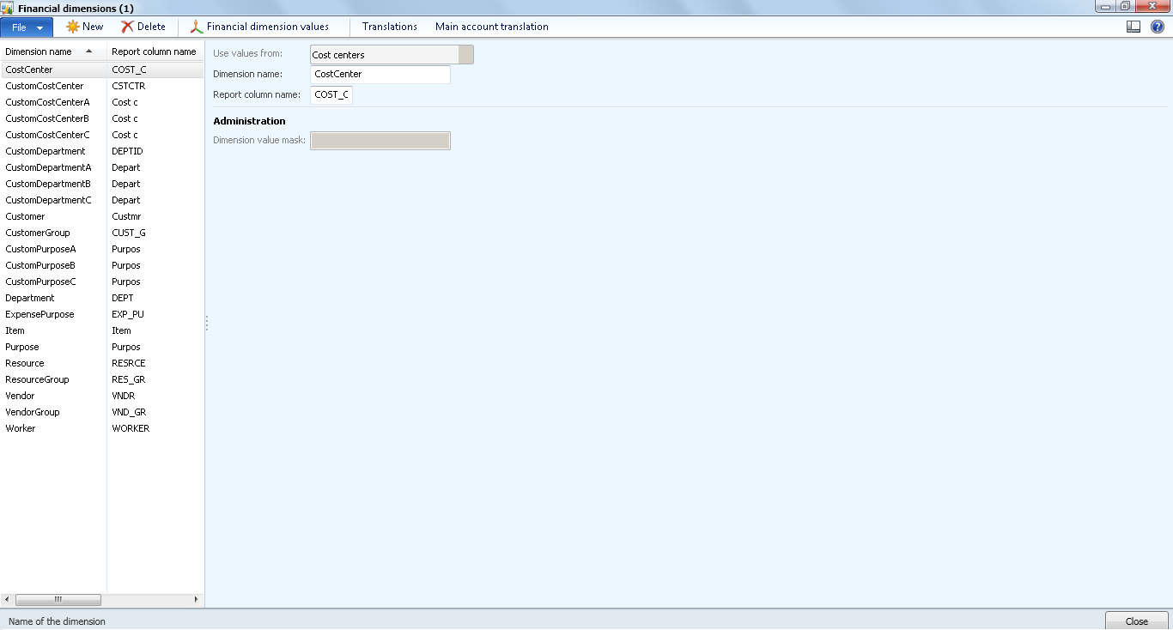Select the Item dimension name cell
The width and height of the screenshot is (1173, 630).
click(x=53, y=330)
